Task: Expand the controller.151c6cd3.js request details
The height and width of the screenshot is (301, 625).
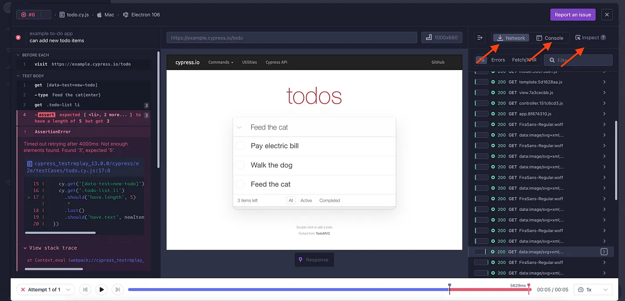Action: tap(604, 103)
